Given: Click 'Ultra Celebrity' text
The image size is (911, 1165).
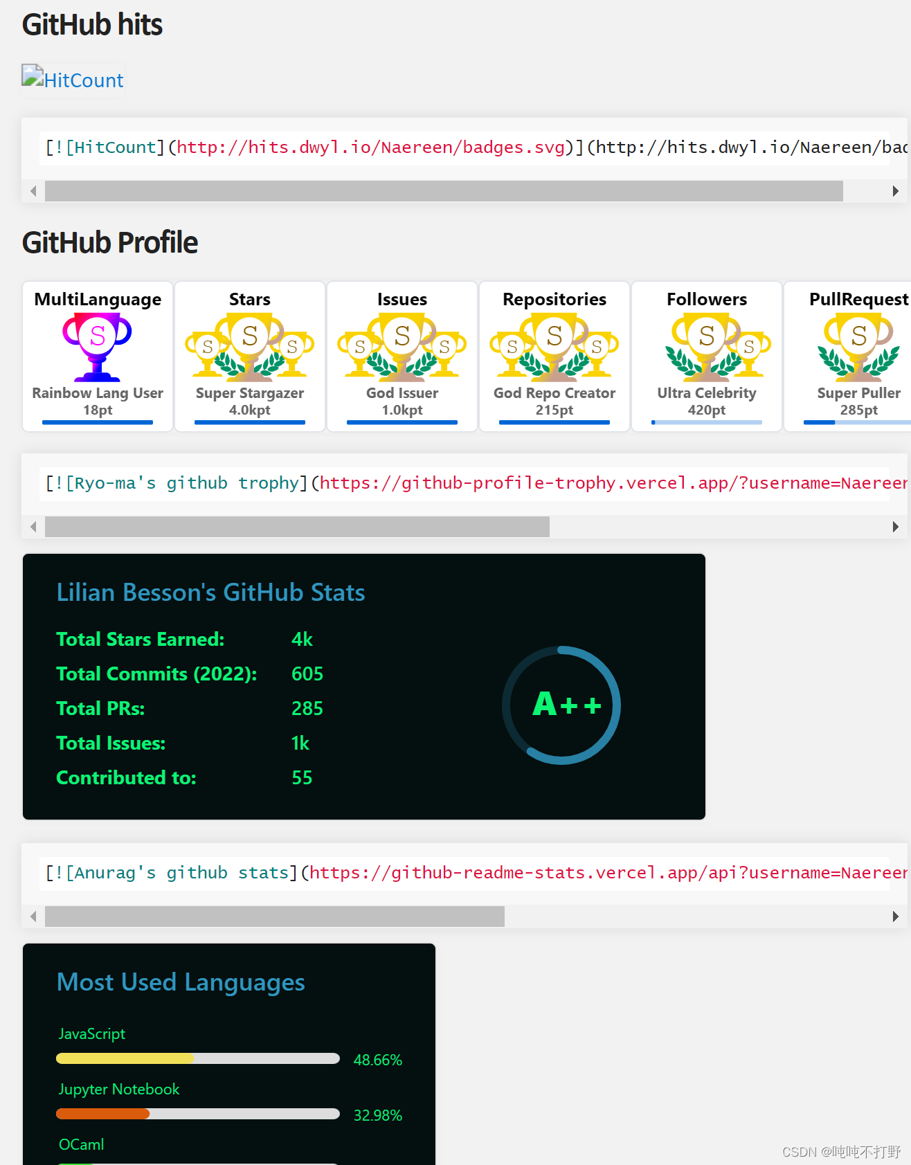Looking at the screenshot, I should tap(707, 393).
